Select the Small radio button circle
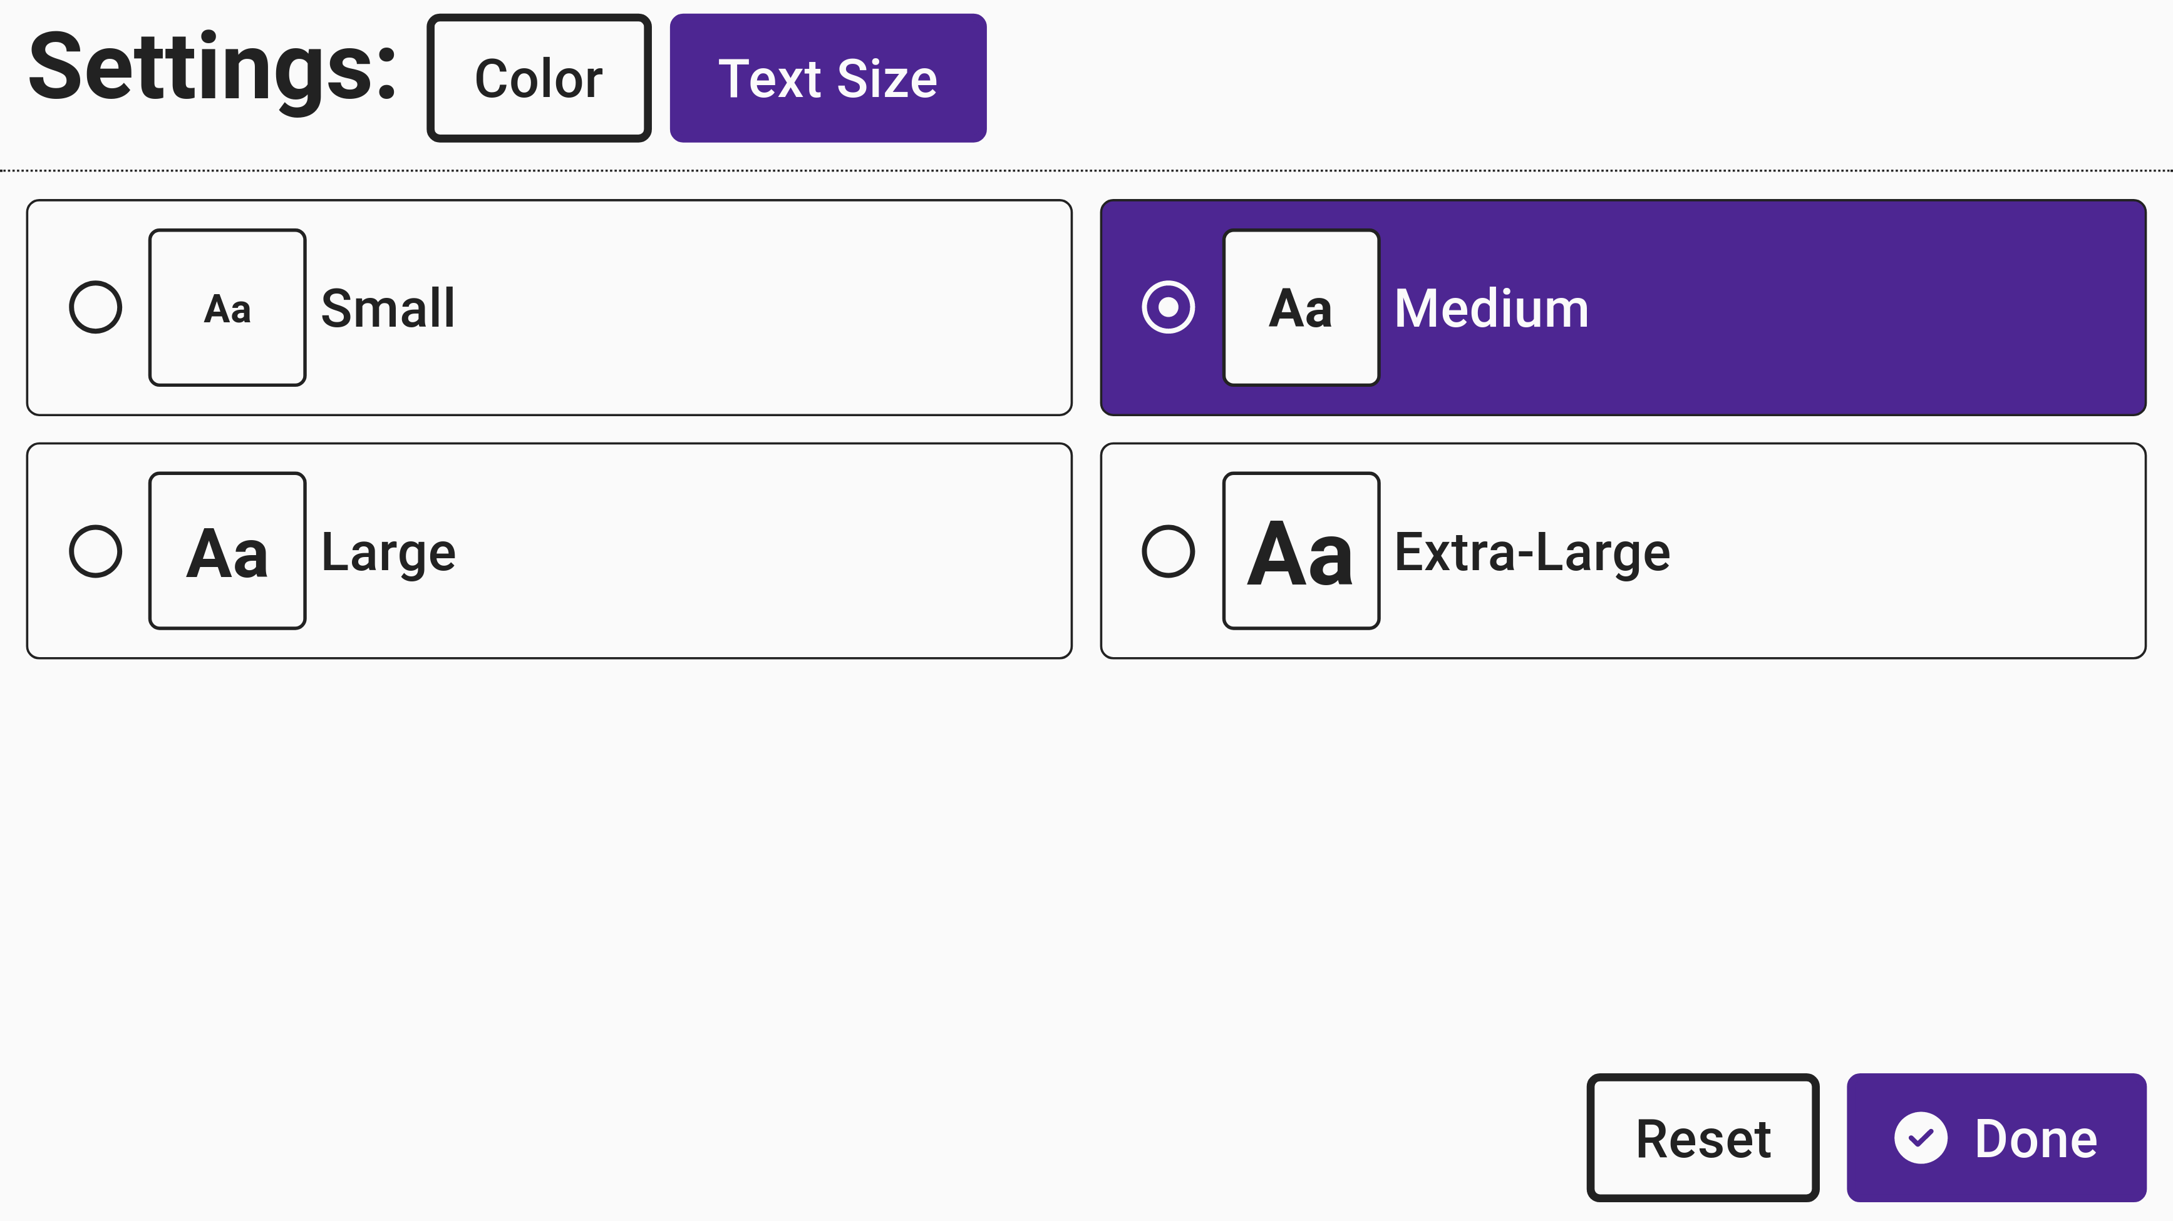 (x=95, y=308)
